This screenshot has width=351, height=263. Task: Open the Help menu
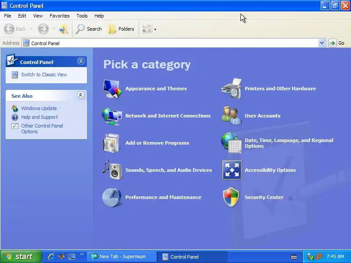tap(99, 16)
